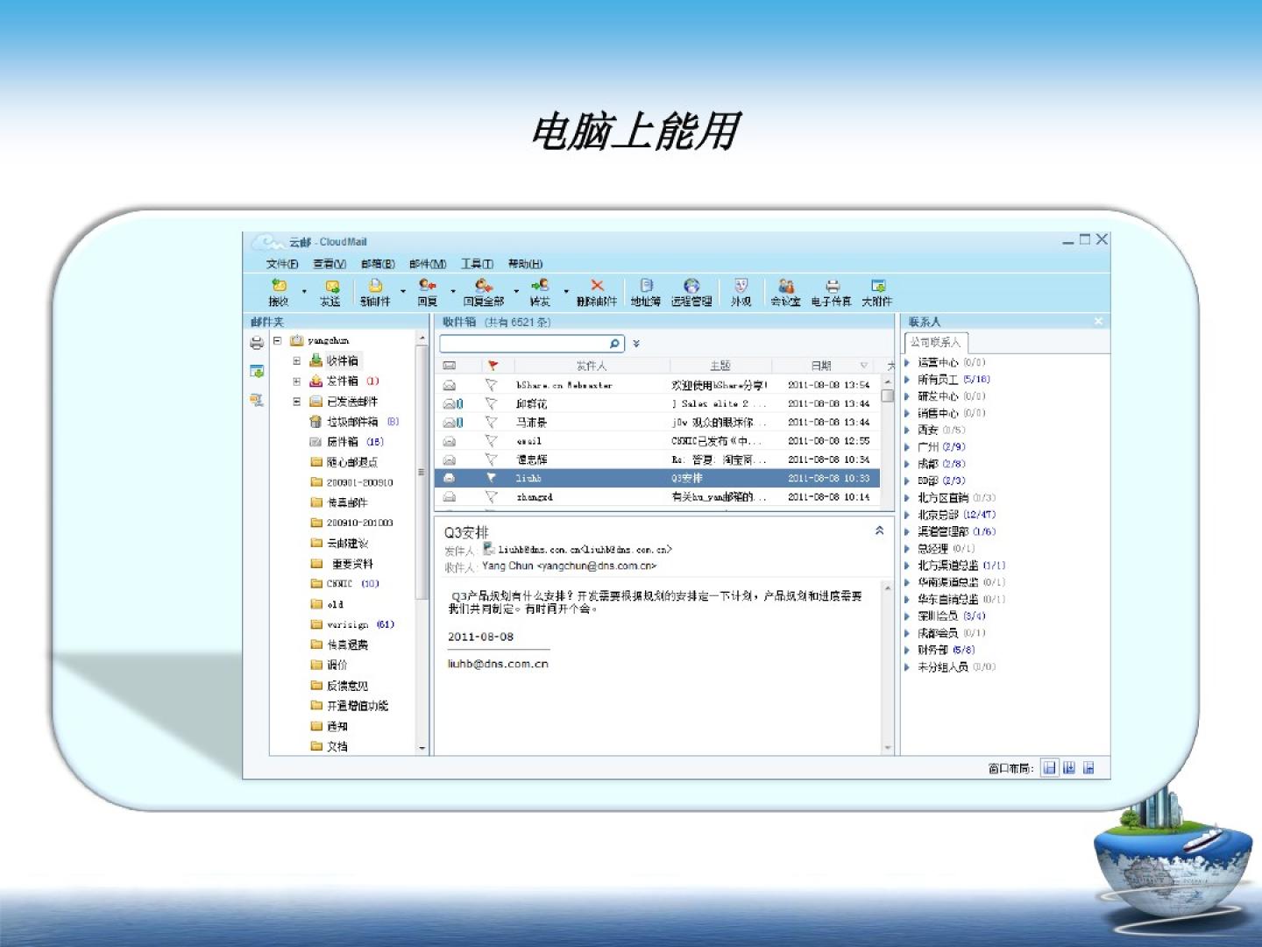1262x947 pixels.
Task: Click the 新邮件 (New Mail) icon
Action: pos(375,286)
